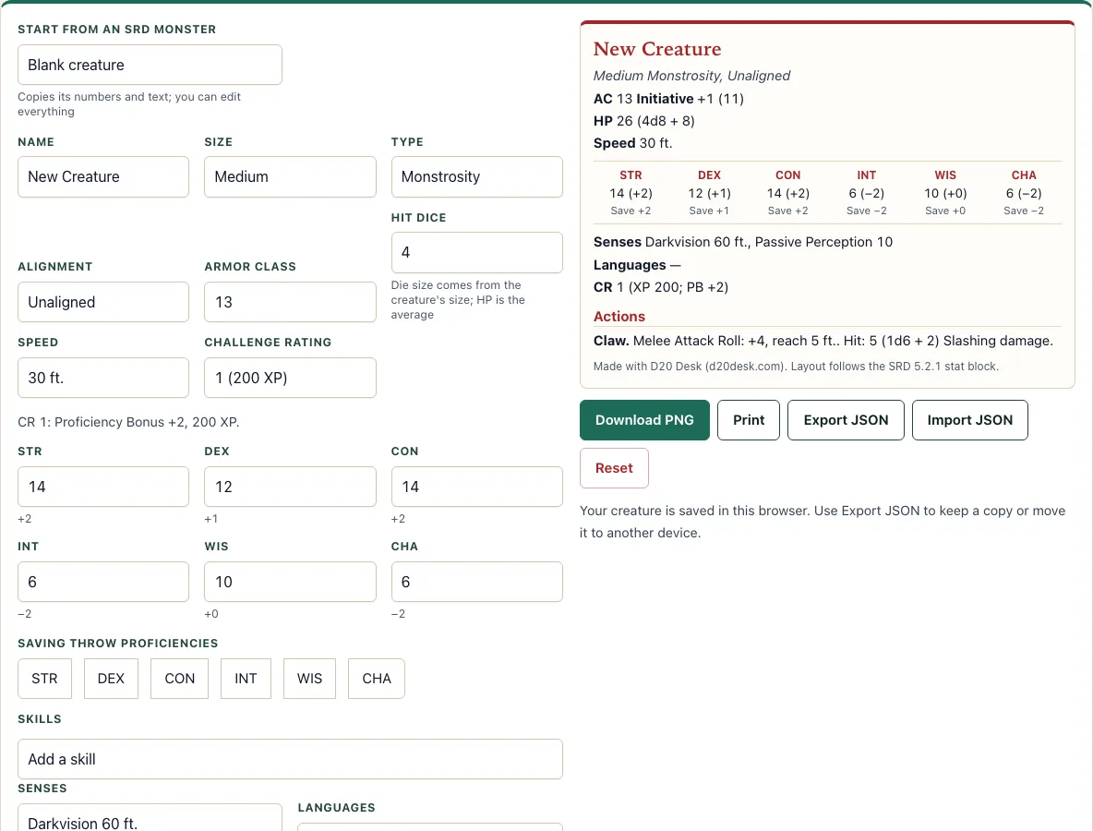This screenshot has height=831, width=1093.
Task: Toggle CON saving throw proficiency
Action: coord(179,679)
